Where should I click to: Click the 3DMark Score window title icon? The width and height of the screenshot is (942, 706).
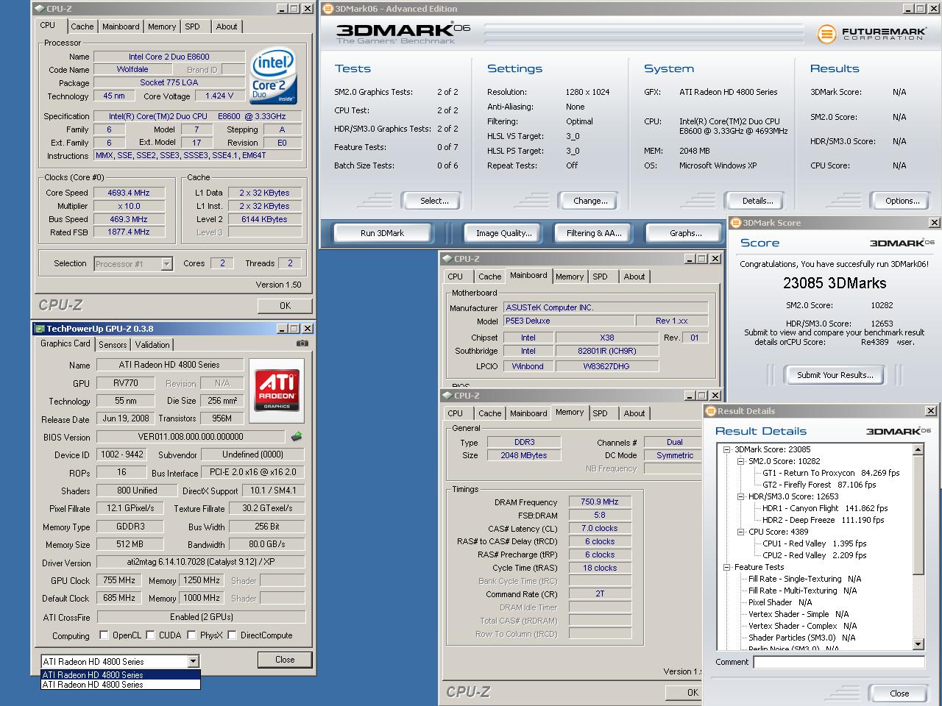click(x=735, y=223)
